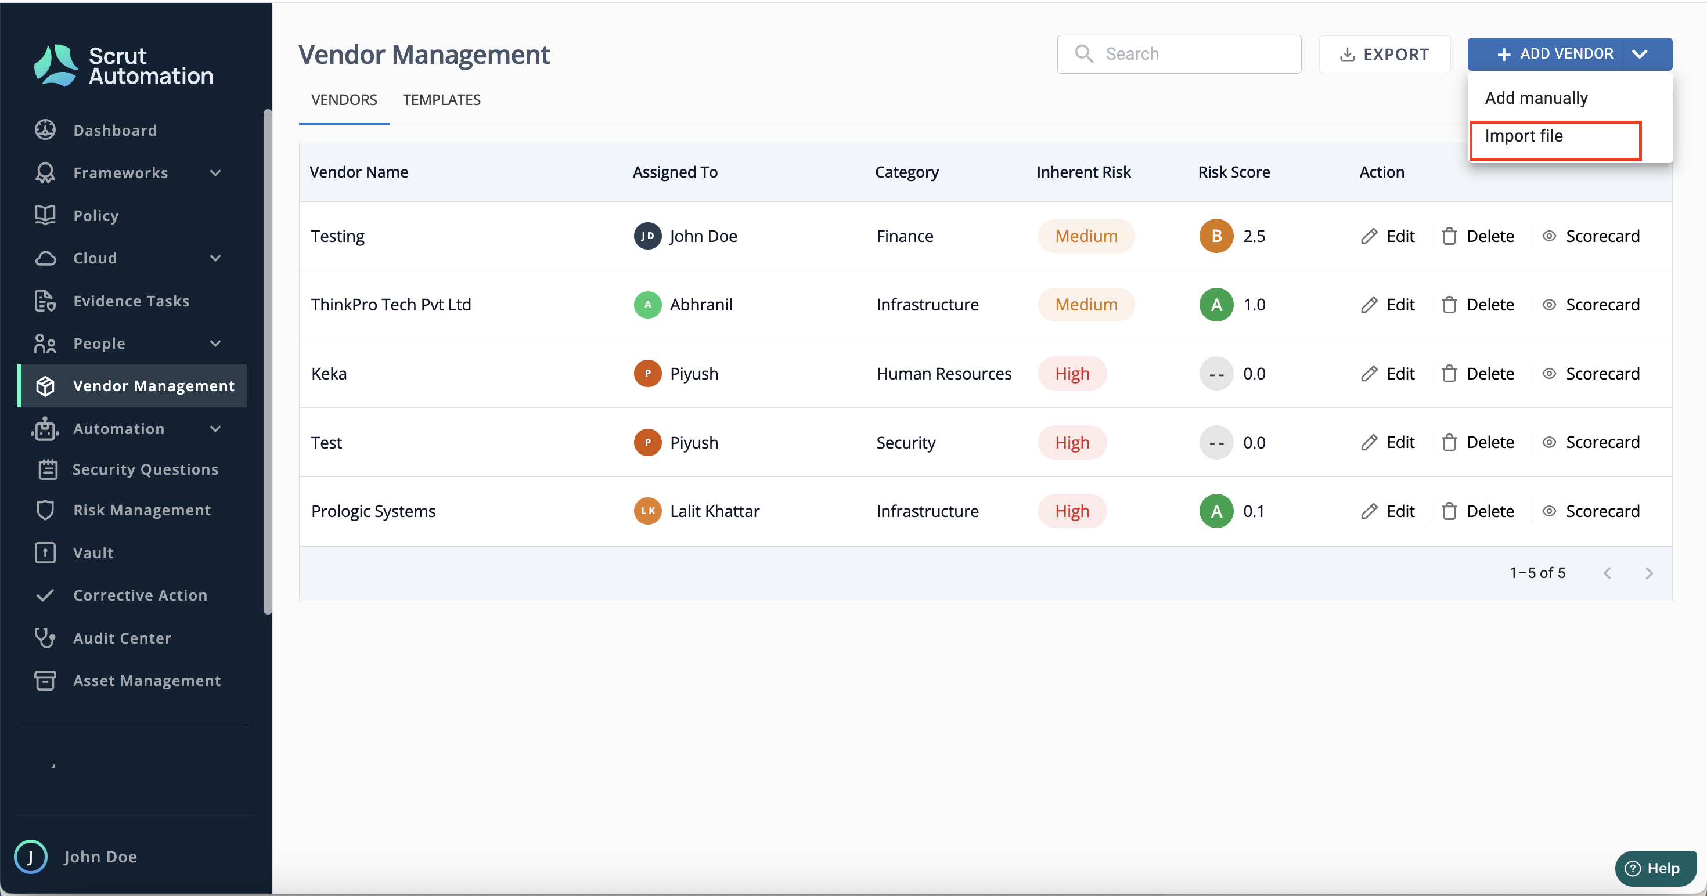Expand the People submenu chevron
1707x896 pixels.
(215, 343)
